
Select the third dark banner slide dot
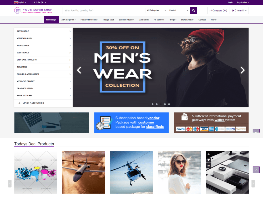tap(161, 104)
